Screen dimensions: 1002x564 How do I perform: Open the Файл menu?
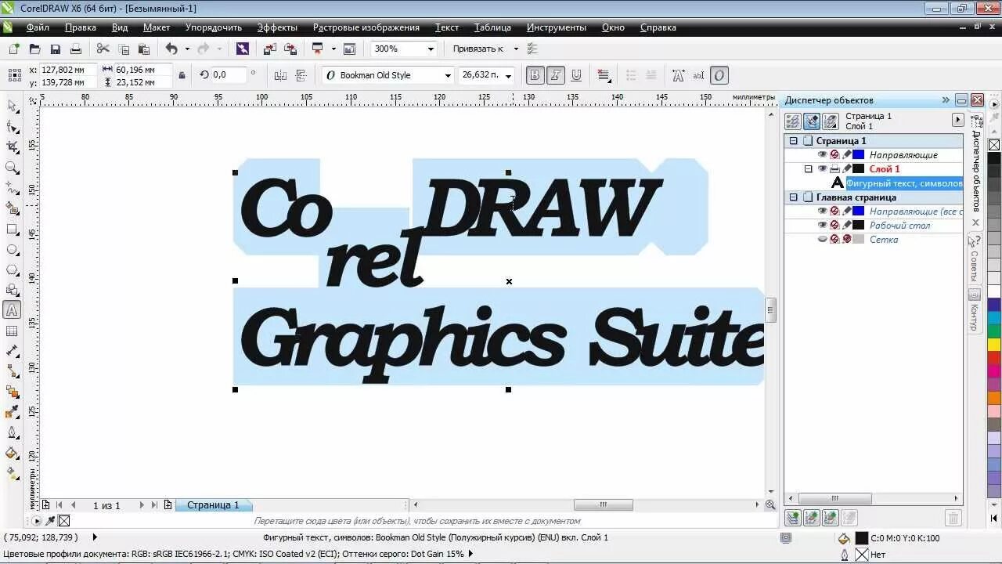(x=38, y=27)
